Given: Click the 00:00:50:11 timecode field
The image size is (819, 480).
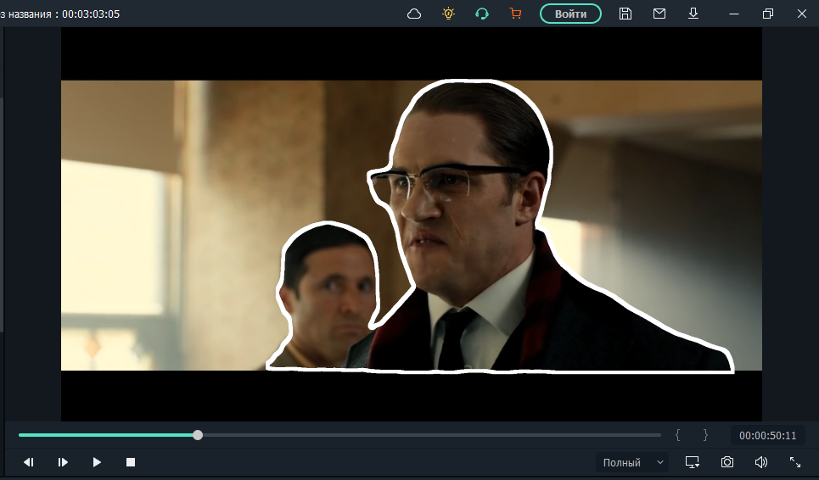Looking at the screenshot, I should (767, 436).
